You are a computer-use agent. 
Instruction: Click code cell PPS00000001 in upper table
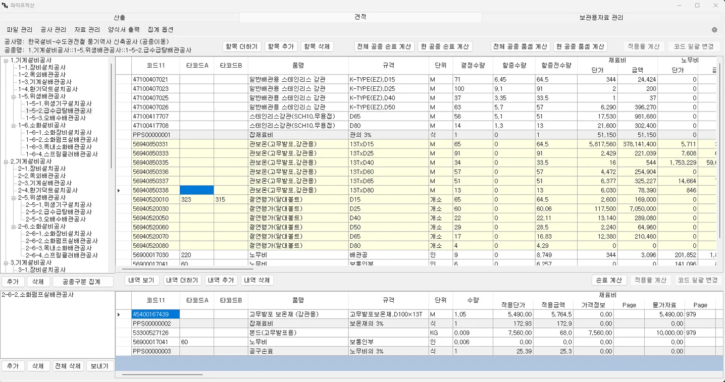pyautogui.click(x=156, y=135)
